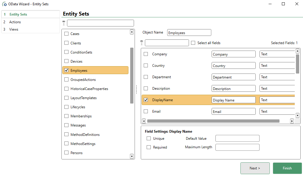Select MethodDefinitions in the entity list
303x175 pixels.
(85, 135)
